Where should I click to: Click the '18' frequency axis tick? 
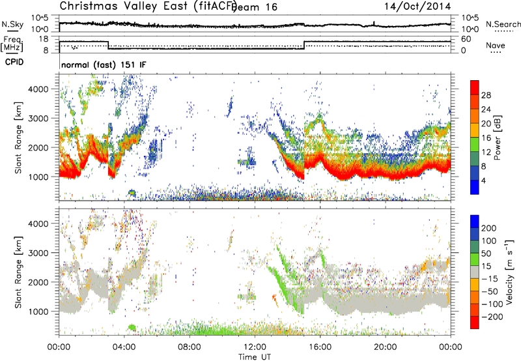pos(44,39)
